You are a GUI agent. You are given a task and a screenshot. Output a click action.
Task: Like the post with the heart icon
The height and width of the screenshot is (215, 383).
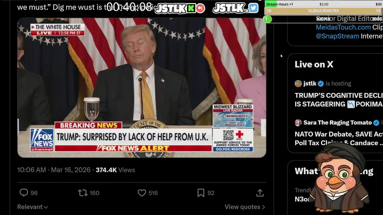point(142,193)
